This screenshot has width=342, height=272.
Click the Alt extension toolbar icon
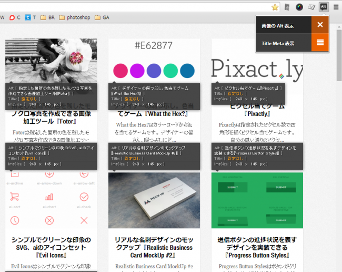(x=324, y=7)
